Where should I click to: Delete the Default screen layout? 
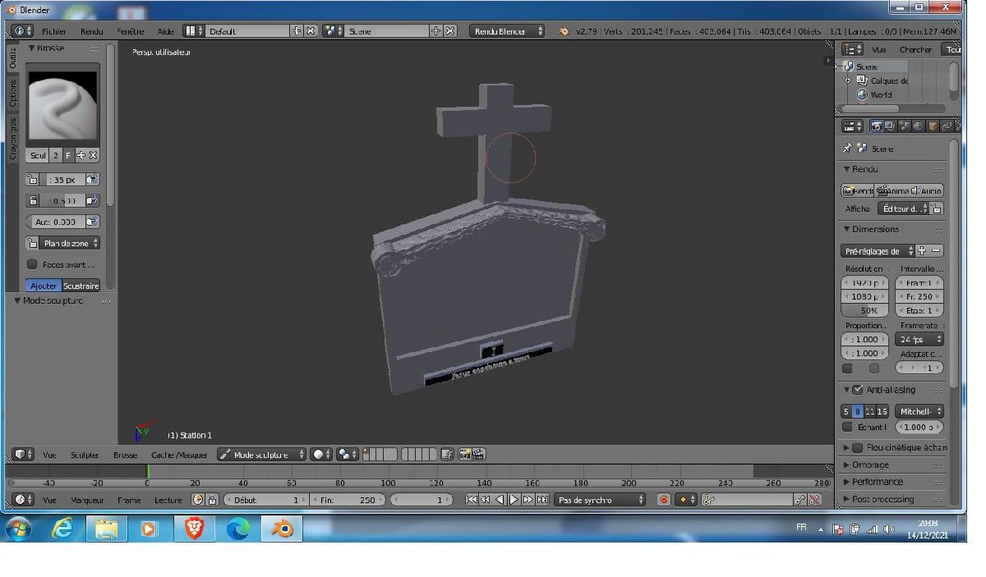311,31
